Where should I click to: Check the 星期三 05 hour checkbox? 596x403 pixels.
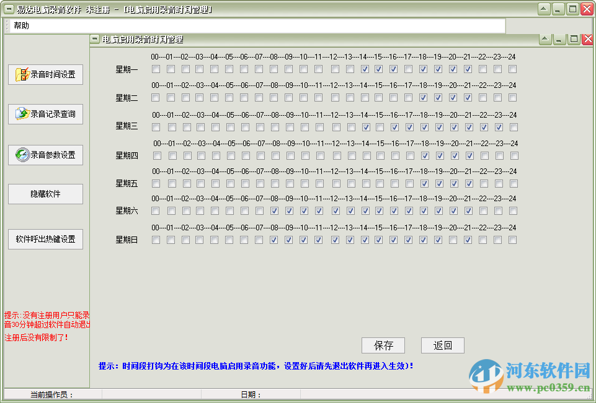coord(230,127)
